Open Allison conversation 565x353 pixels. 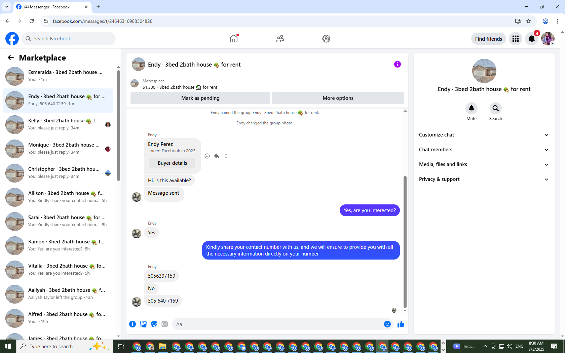point(58,197)
